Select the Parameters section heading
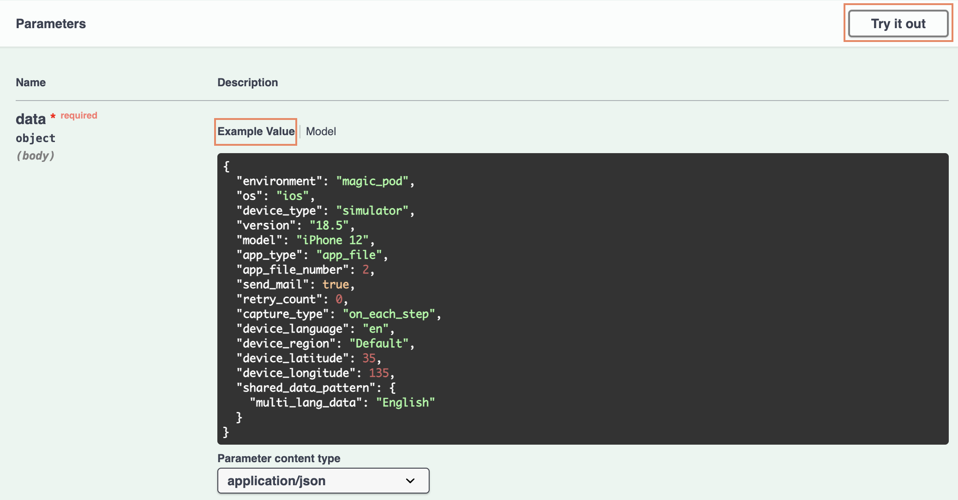Image resolution: width=958 pixels, height=500 pixels. pyautogui.click(x=51, y=24)
